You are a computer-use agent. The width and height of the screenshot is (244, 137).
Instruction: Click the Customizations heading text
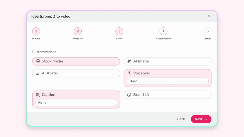pos(44,52)
